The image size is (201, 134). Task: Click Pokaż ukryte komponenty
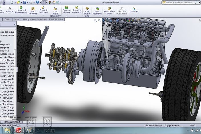pyautogui.click(x=55, y=12)
